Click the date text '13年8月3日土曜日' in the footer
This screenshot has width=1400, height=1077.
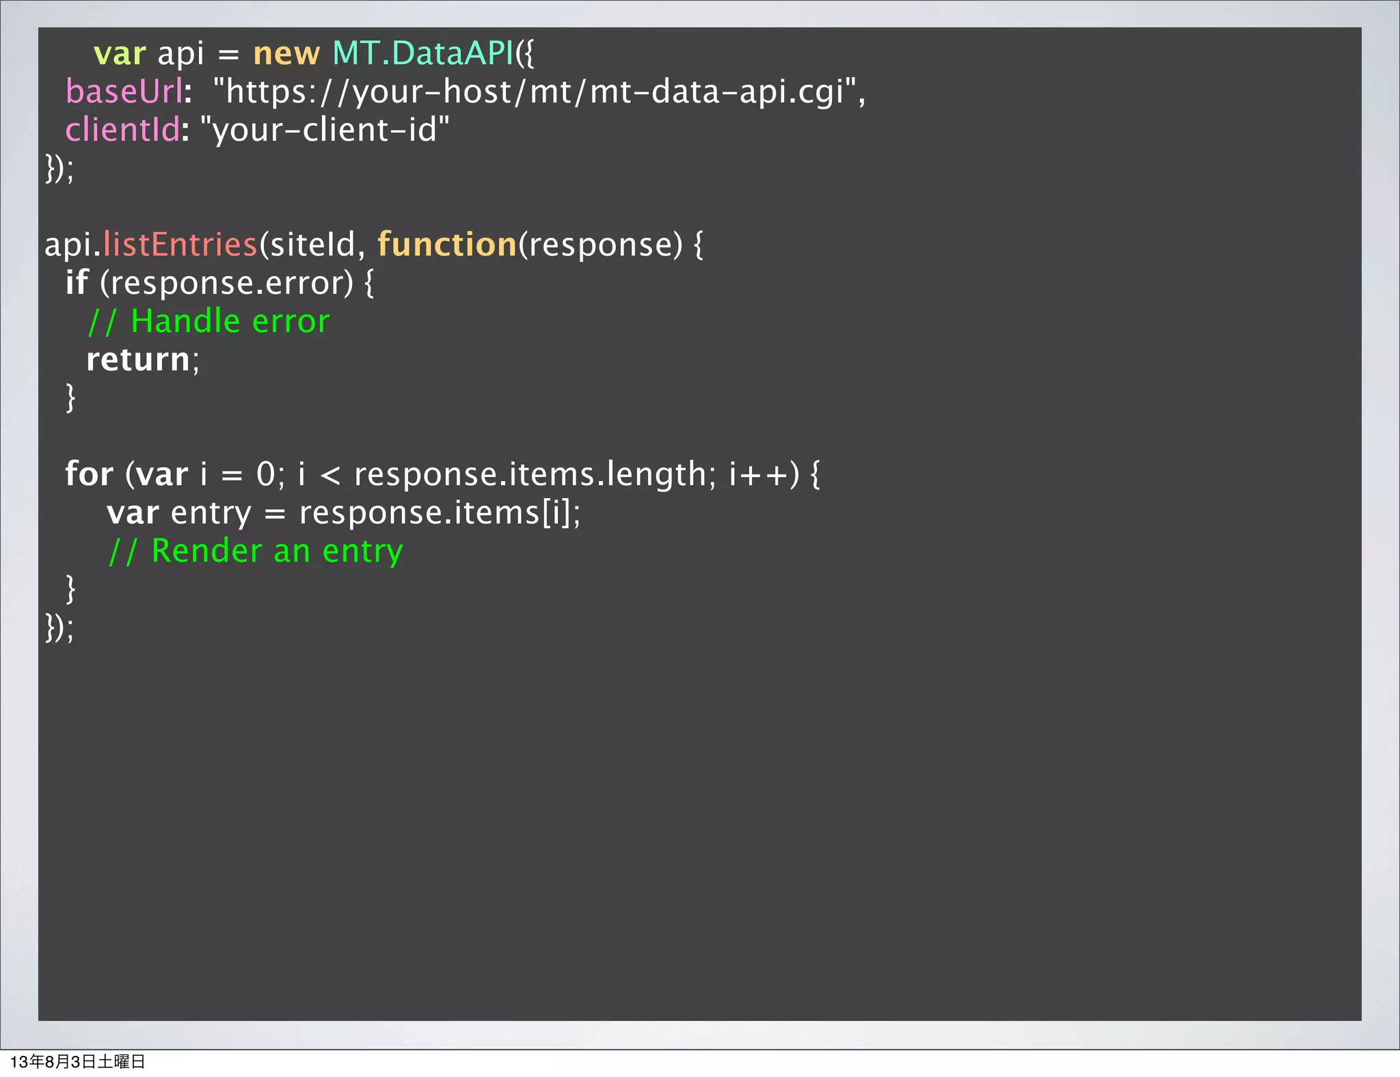(x=77, y=1061)
